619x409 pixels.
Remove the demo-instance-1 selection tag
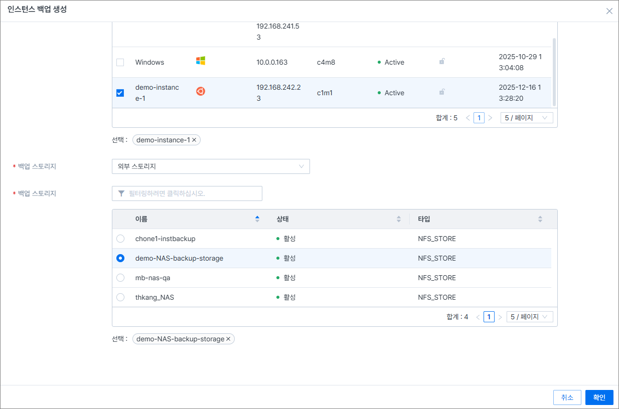[194, 140]
